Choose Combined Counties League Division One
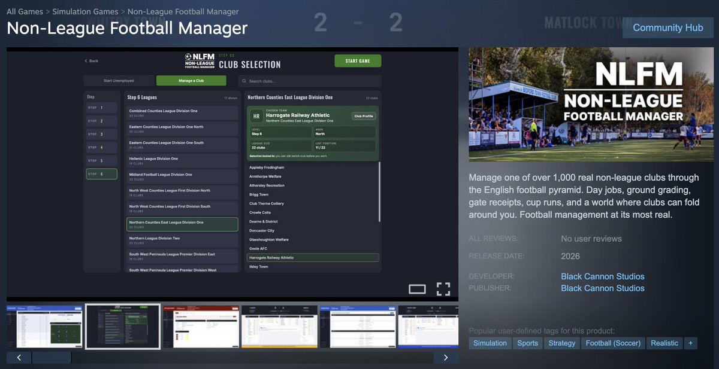The width and height of the screenshot is (719, 369). [x=182, y=112]
